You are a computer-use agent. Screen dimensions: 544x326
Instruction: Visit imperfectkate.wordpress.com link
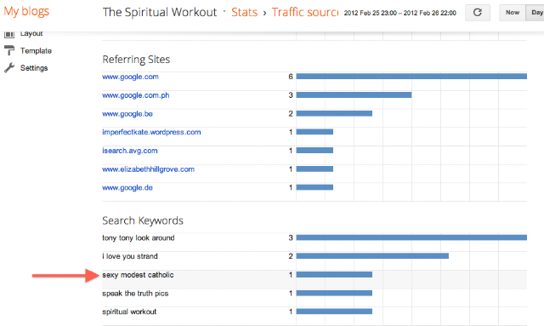(x=151, y=132)
